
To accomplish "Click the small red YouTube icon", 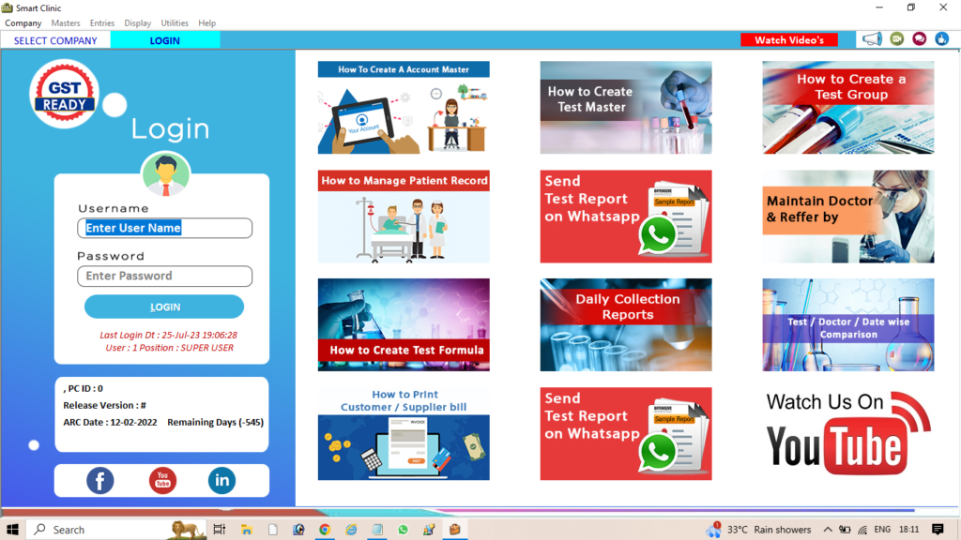I will coord(162,481).
